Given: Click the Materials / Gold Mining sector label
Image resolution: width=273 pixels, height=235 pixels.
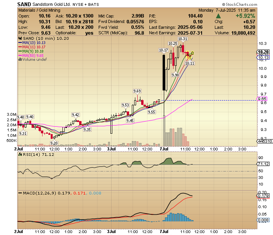Looking at the screenshot, I should coord(39,10).
